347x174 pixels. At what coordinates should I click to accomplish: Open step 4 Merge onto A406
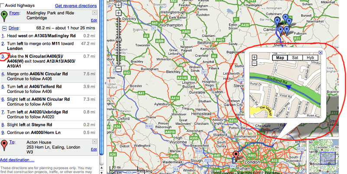3,74
